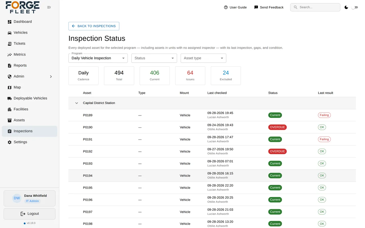
Task: Click the OVERDUE badge for P0190
Action: [x=277, y=127]
